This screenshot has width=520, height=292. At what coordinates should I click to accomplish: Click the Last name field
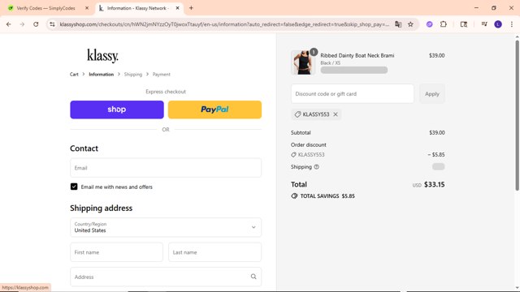214,252
